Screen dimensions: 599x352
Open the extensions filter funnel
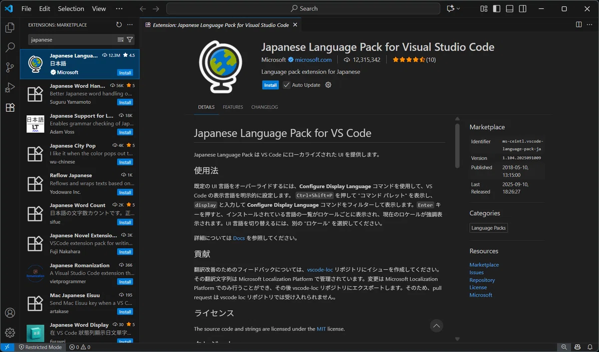coord(130,39)
